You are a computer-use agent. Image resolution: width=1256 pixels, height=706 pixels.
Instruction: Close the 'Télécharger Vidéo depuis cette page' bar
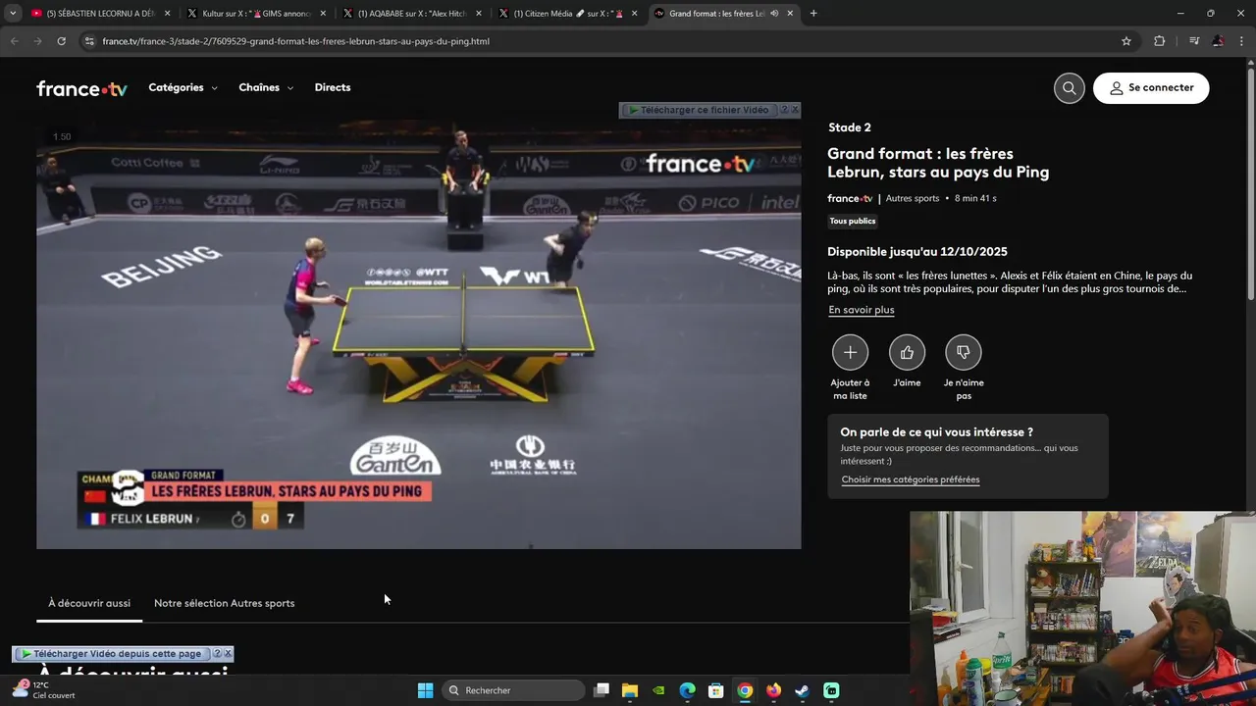coord(228,653)
